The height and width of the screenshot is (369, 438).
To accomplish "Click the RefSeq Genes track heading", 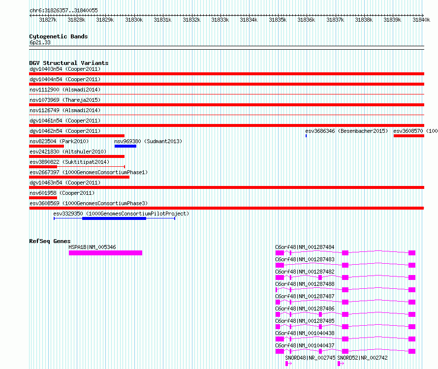I will coord(50,241).
